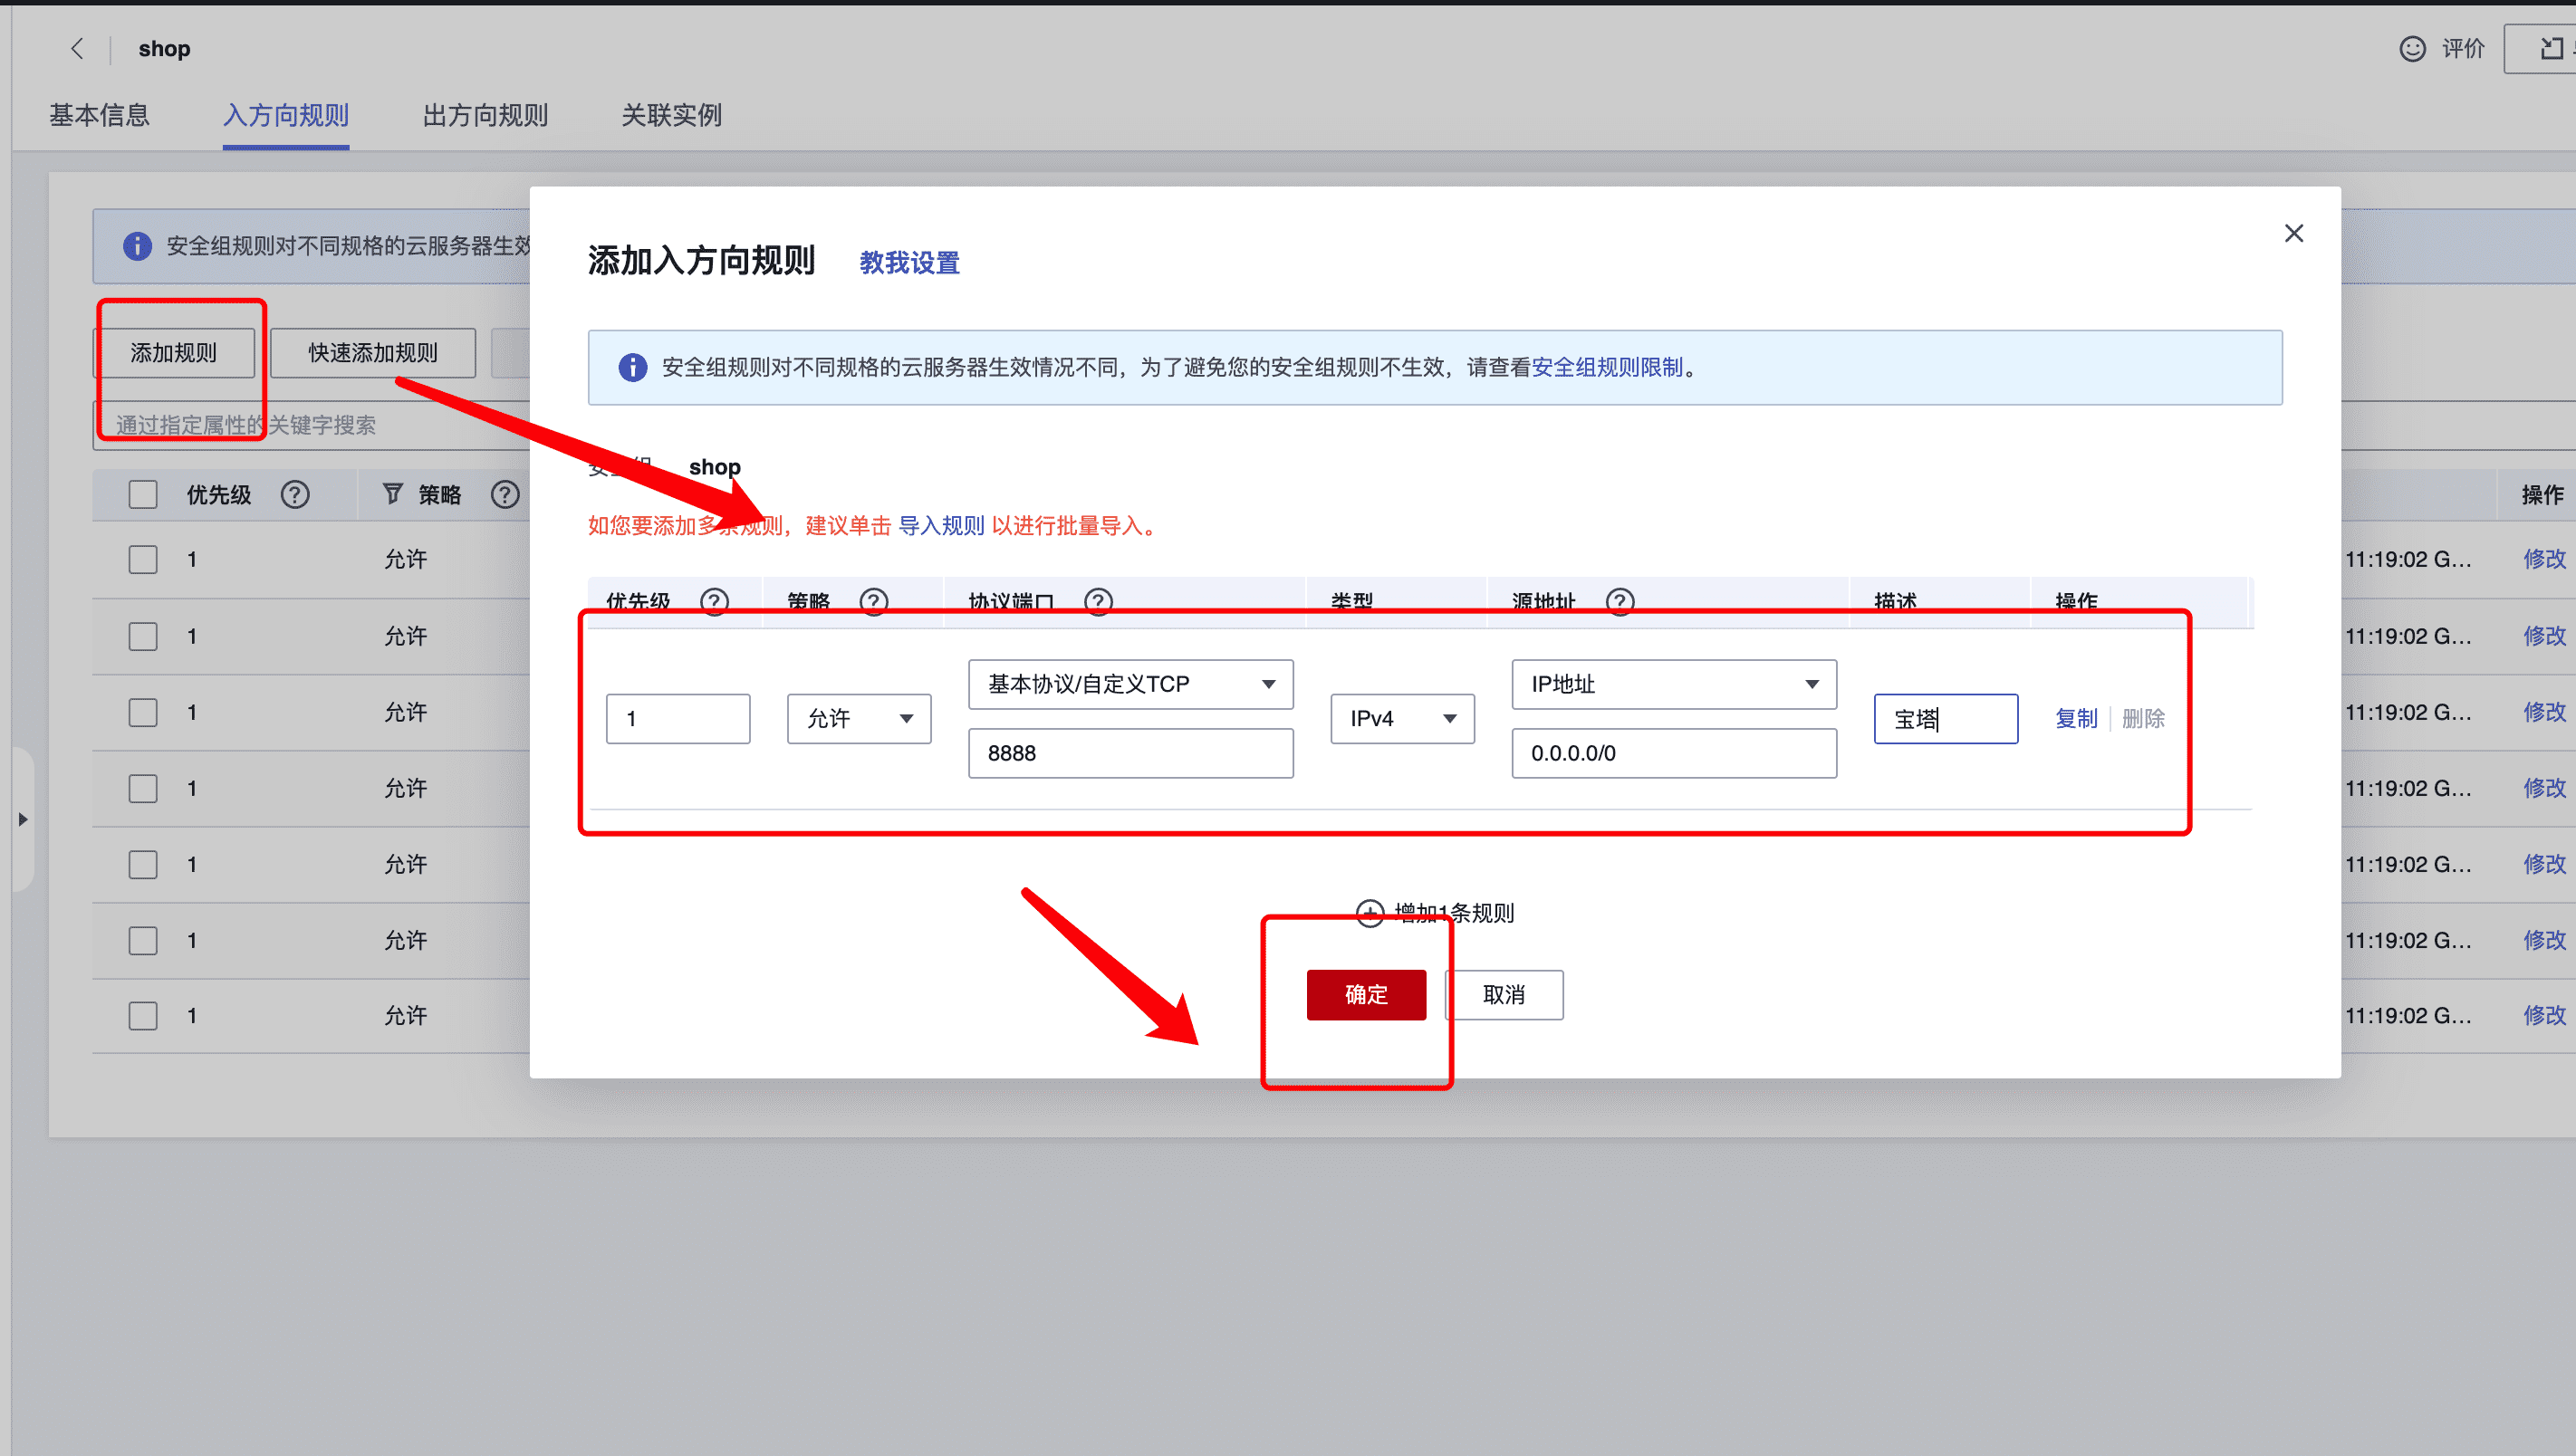Click help icon next to 协议端口 header
Viewport: 2576px width, 1456px height.
(x=1098, y=601)
